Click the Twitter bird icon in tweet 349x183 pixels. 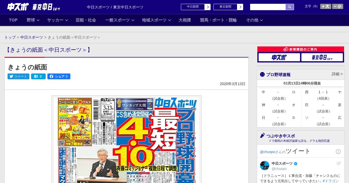[x=339, y=164]
